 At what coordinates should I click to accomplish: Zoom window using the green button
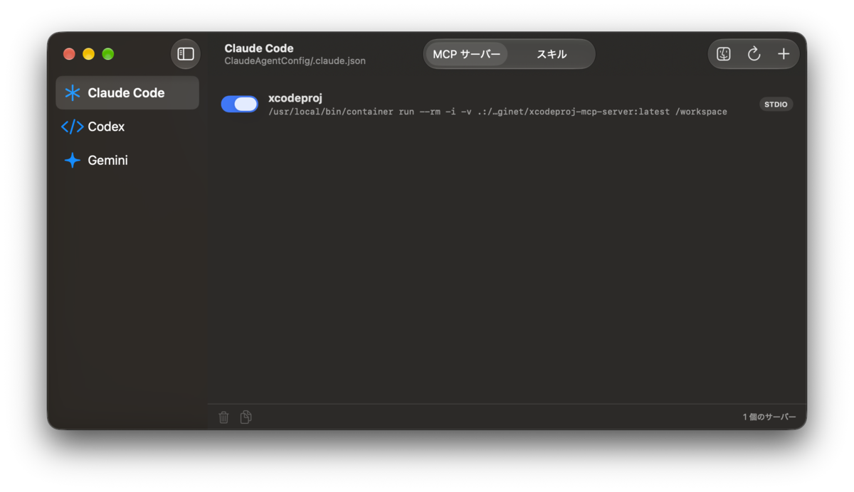point(108,54)
